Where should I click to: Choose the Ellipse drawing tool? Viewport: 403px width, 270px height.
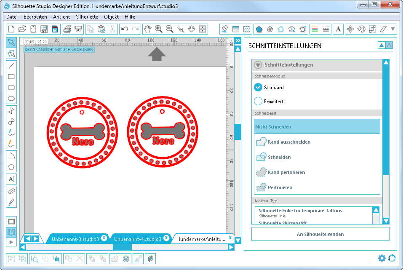[11, 99]
